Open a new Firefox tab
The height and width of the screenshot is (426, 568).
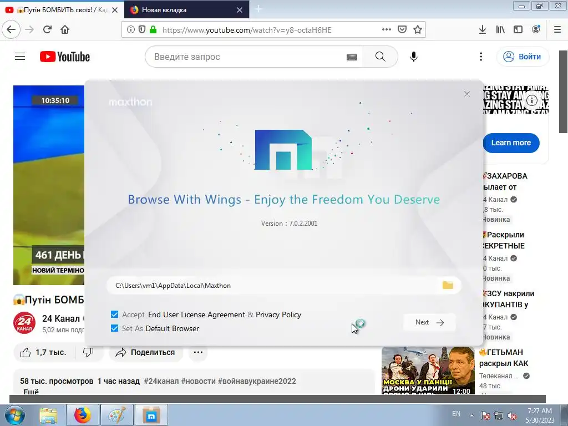[258, 9]
